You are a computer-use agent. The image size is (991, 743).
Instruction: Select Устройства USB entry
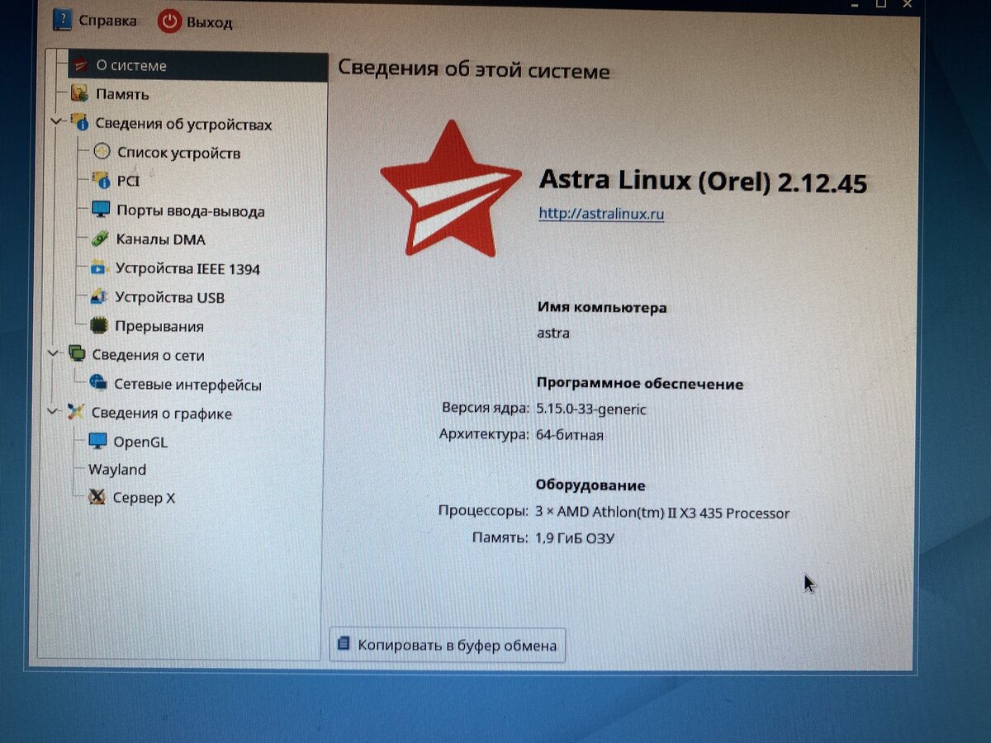pyautogui.click(x=169, y=297)
